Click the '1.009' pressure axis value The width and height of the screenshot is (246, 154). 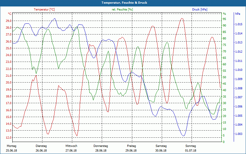[x=239, y=79]
